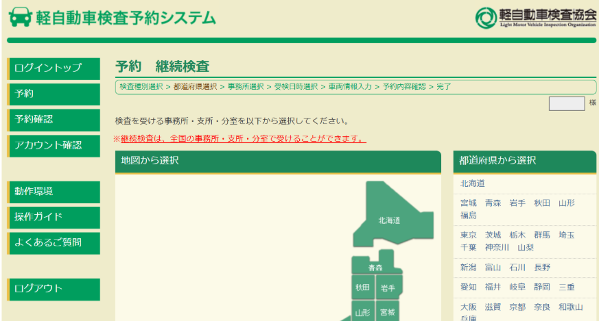Choose 神奈川 in the prefecture list
The width and height of the screenshot is (599, 321).
[497, 247]
